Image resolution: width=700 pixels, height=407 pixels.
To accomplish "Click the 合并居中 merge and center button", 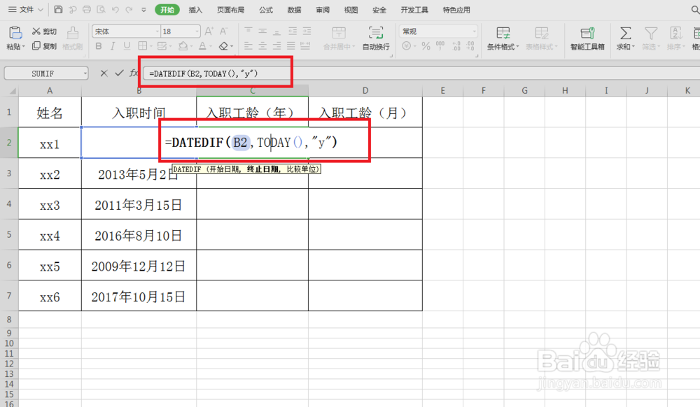I will pos(339,38).
